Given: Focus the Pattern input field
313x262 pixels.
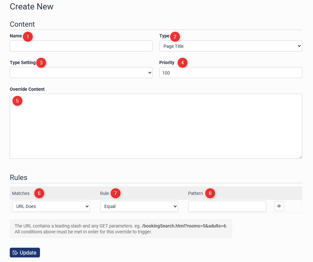Looking at the screenshot, I should click(x=227, y=206).
